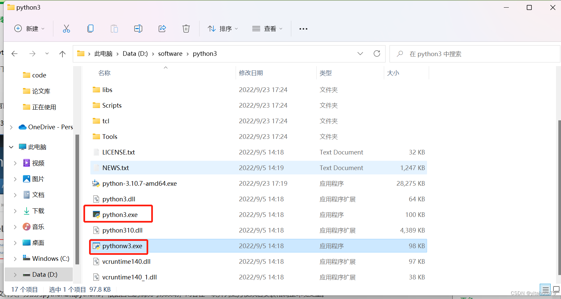Click the file list vertical scrollbar
561x299 pixels.
tap(559, 197)
